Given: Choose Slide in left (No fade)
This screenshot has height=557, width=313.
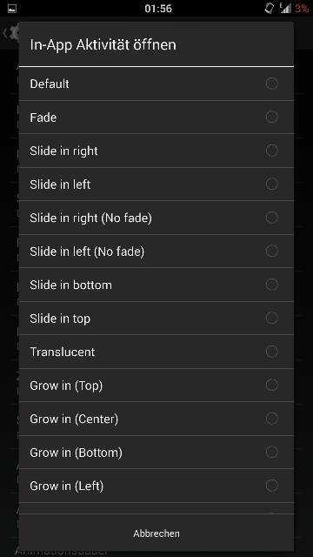Looking at the screenshot, I should pyautogui.click(x=156, y=252).
